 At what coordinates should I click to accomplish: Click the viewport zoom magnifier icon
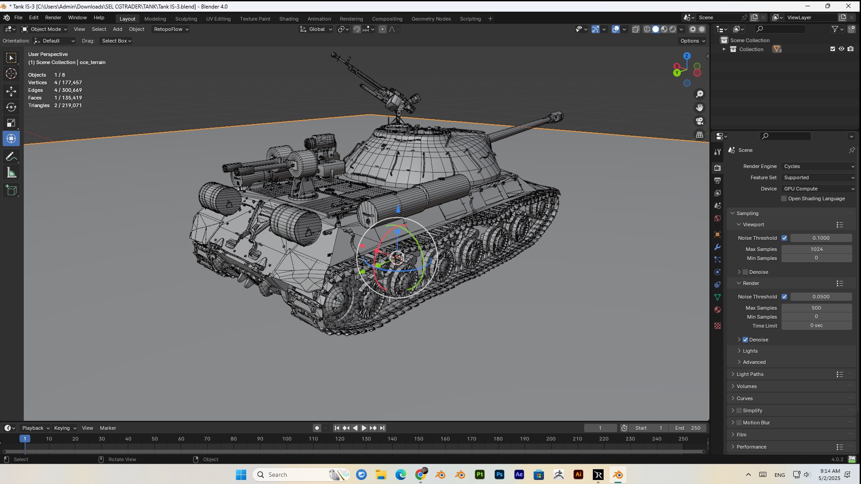click(x=700, y=94)
